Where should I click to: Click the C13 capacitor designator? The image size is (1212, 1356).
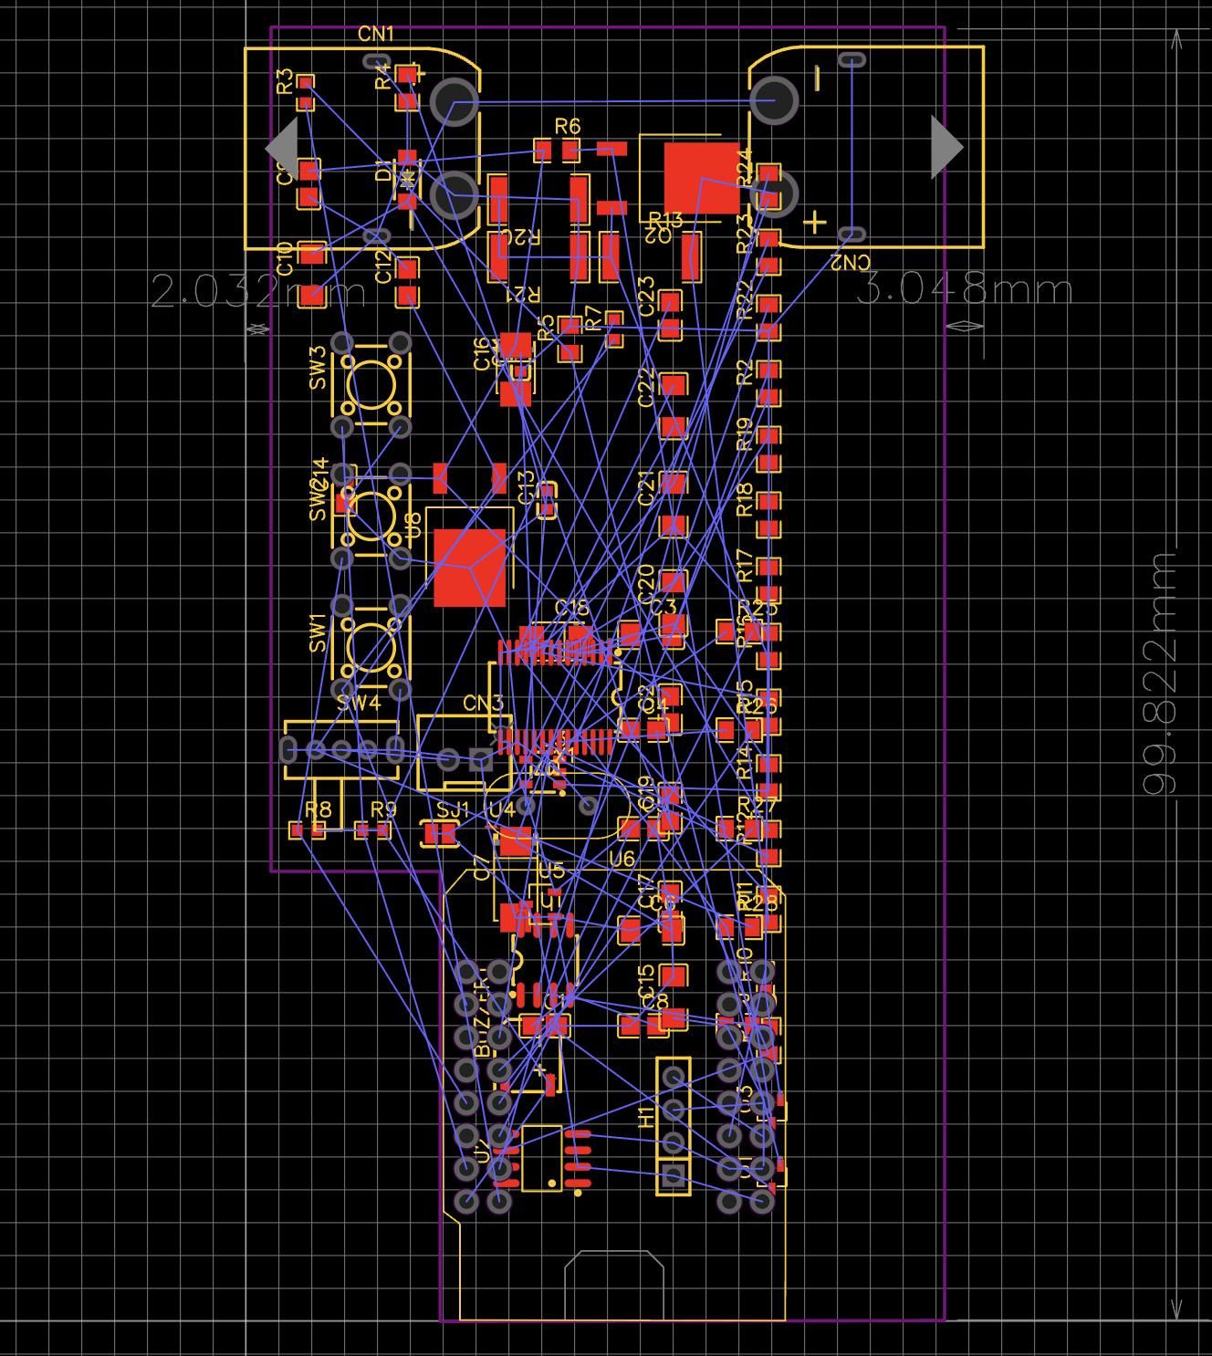526,488
